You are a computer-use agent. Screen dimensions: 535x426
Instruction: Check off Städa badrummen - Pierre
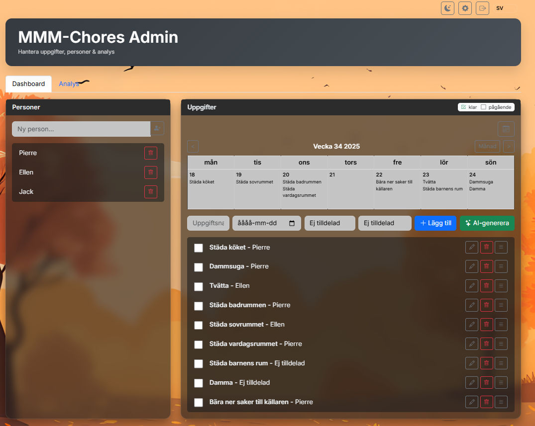(x=199, y=306)
